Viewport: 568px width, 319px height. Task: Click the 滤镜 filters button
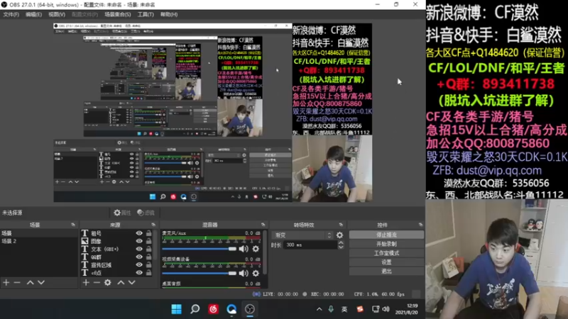146,213
